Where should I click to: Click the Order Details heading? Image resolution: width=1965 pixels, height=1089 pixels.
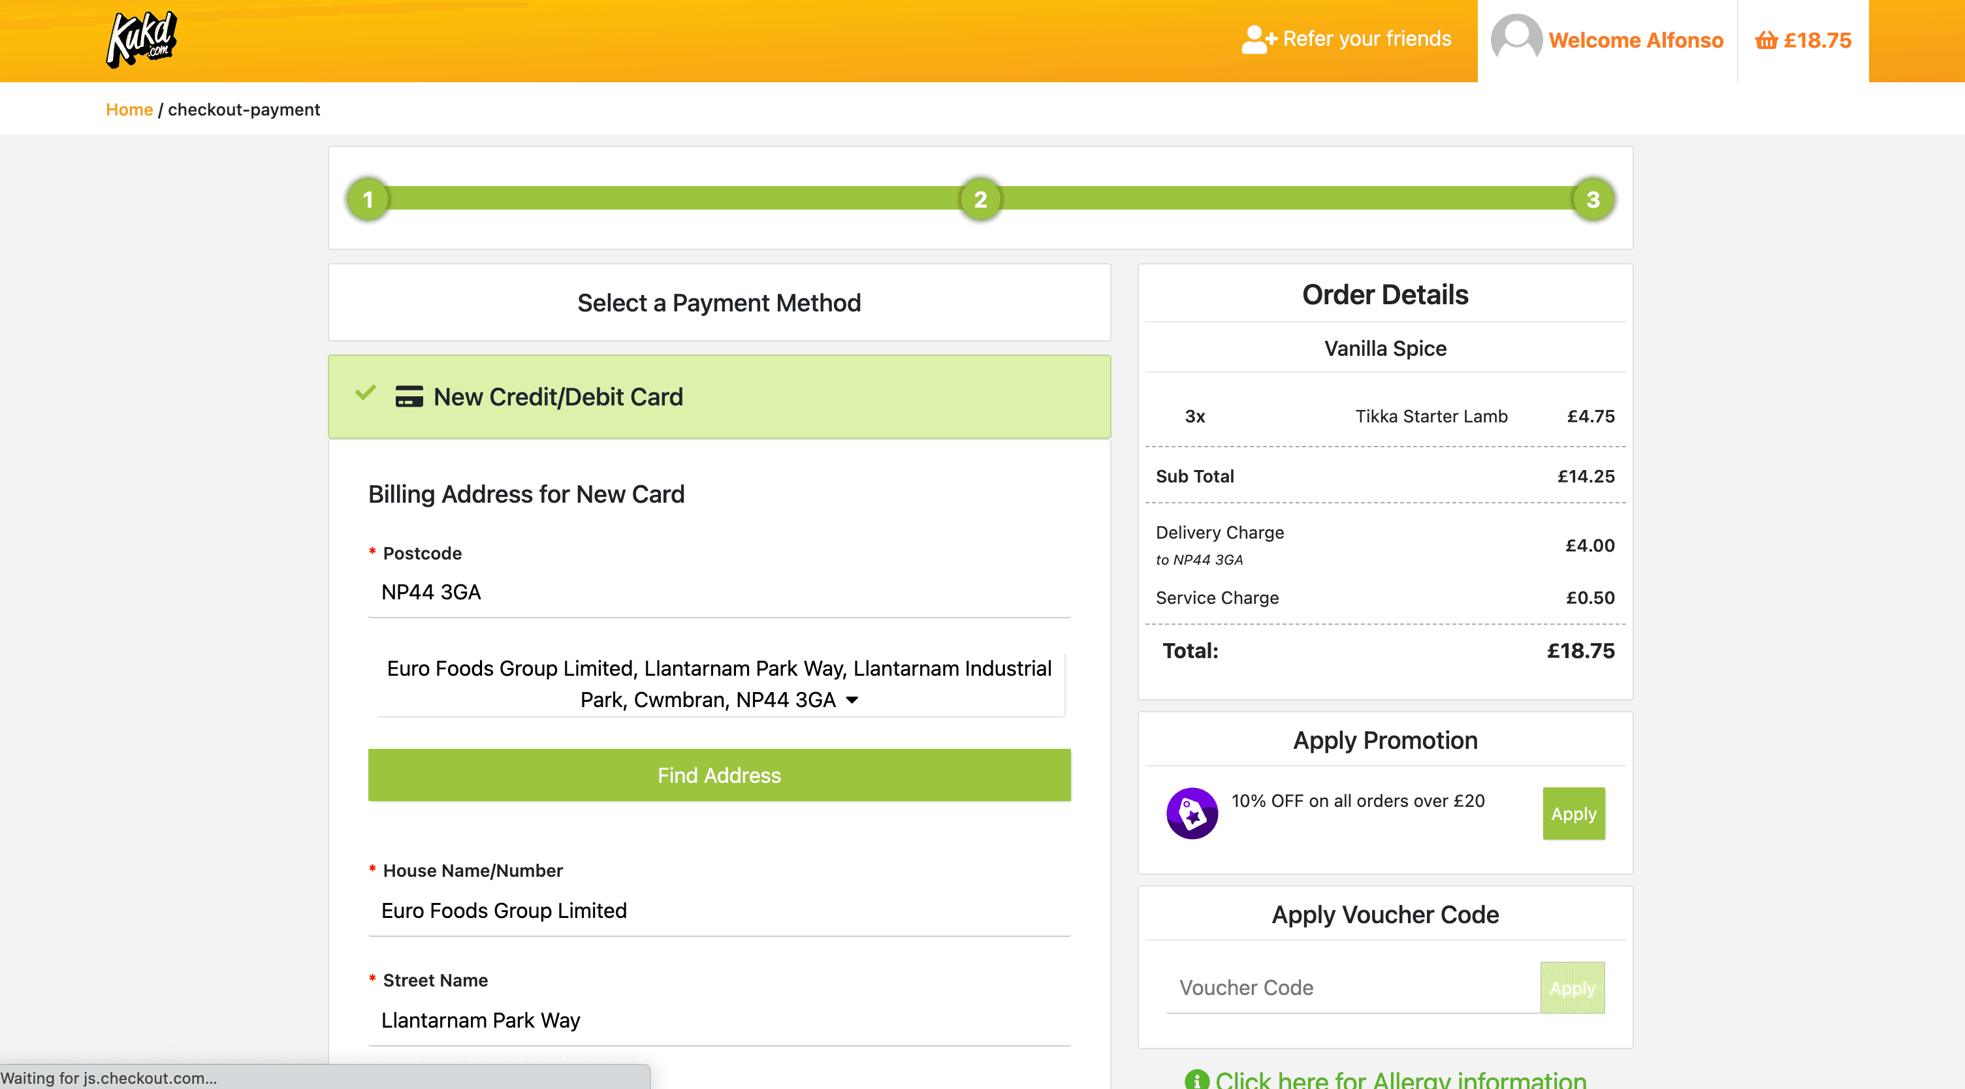1384,294
